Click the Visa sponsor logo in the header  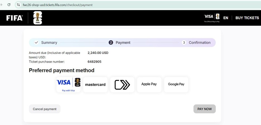(212, 18)
